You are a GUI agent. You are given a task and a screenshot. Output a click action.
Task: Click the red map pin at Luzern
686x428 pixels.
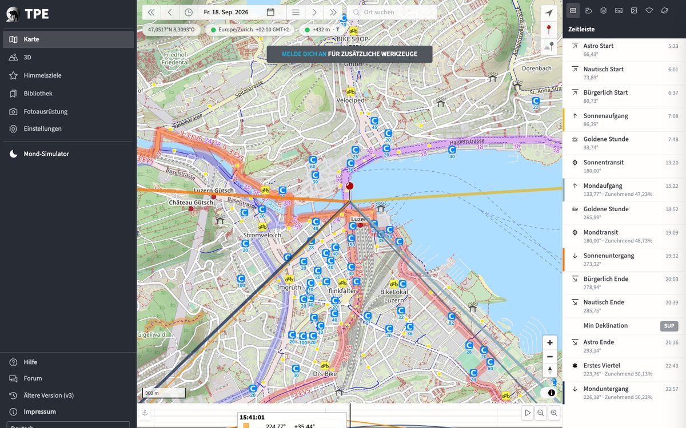(x=350, y=186)
